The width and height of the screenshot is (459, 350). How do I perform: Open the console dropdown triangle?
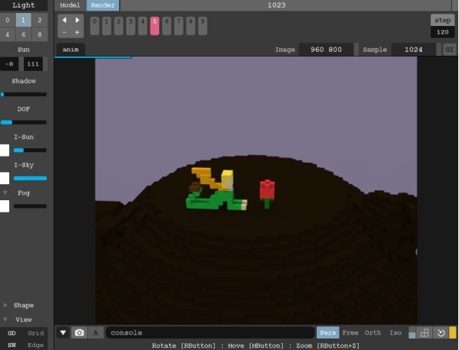tap(63, 332)
